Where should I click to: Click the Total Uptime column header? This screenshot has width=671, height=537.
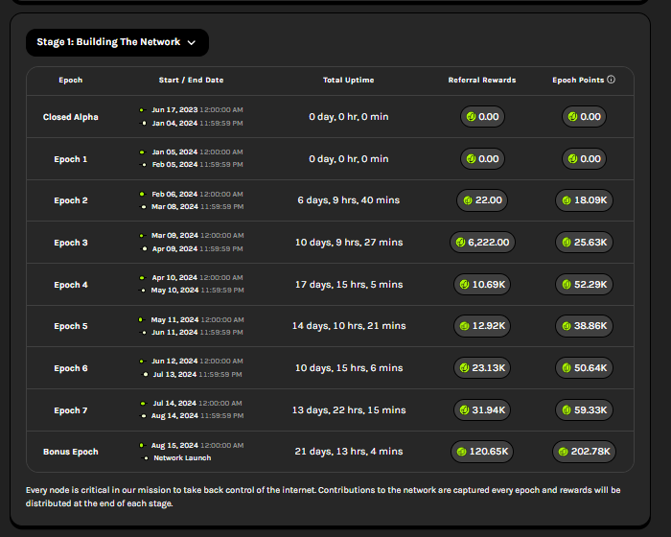348,81
